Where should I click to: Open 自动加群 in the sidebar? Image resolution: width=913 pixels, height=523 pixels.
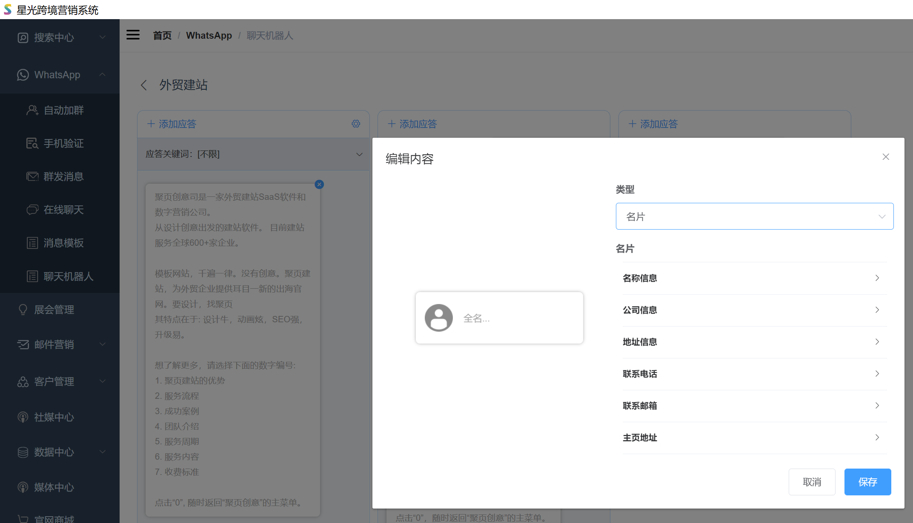(63, 110)
